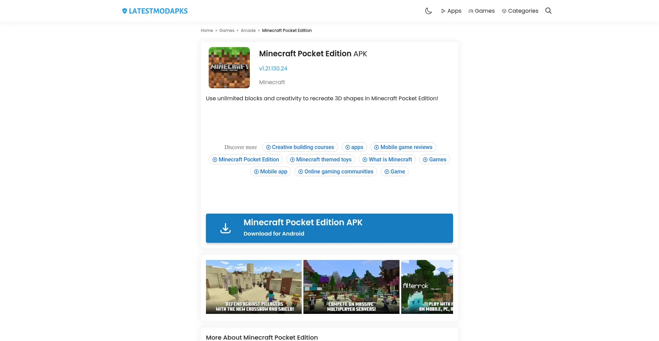The height and width of the screenshot is (341, 659).
Task: Select Minecraft themed toys tag
Action: [x=321, y=160]
